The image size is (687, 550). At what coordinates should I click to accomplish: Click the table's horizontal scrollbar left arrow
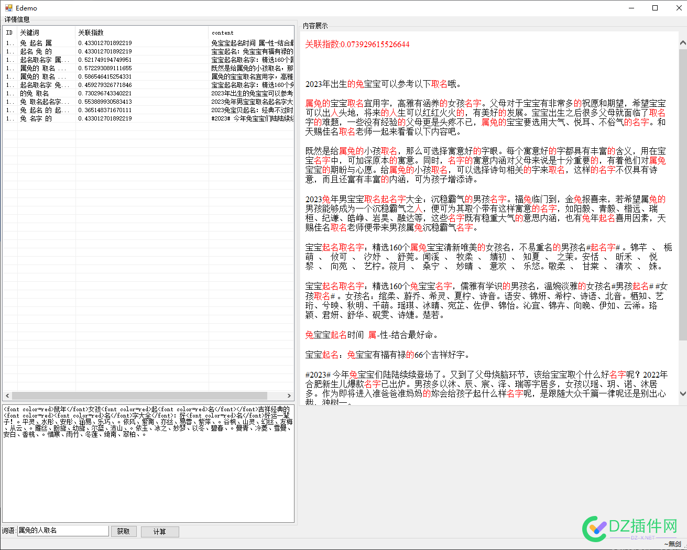7,395
